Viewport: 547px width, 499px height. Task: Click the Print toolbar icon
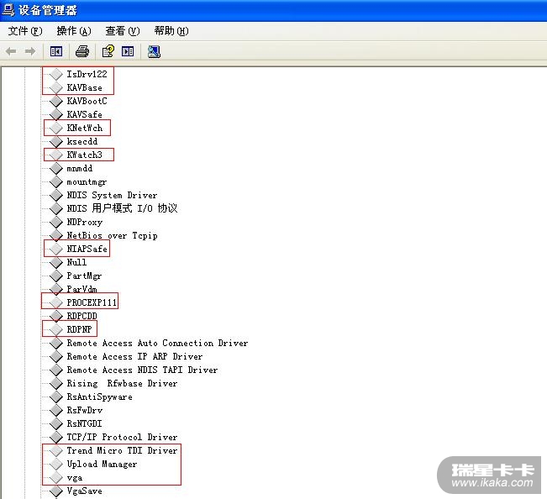coord(82,51)
